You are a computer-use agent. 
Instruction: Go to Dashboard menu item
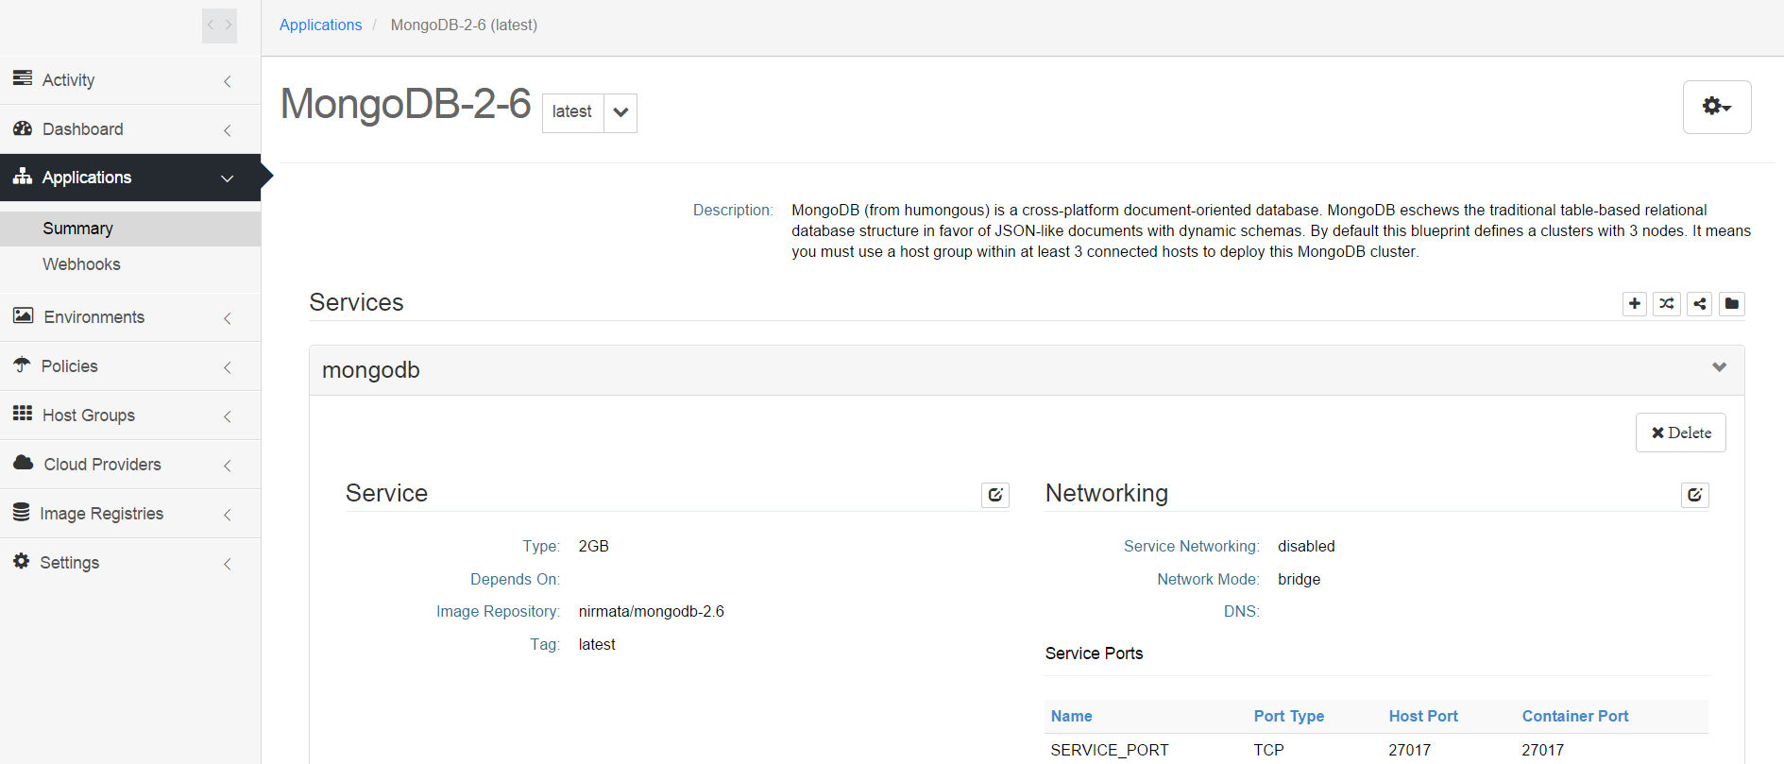click(x=130, y=129)
